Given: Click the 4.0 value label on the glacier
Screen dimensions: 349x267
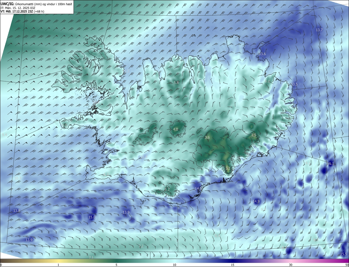Looking at the screenshot, I should tap(176, 129).
